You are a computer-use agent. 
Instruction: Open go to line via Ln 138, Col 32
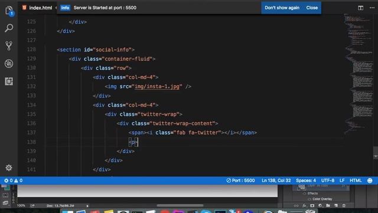(276, 180)
